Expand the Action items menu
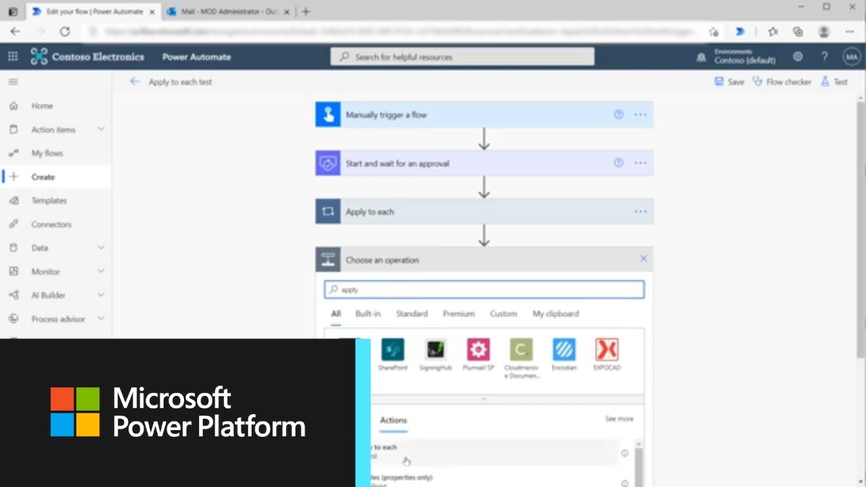The height and width of the screenshot is (487, 866). (101, 129)
